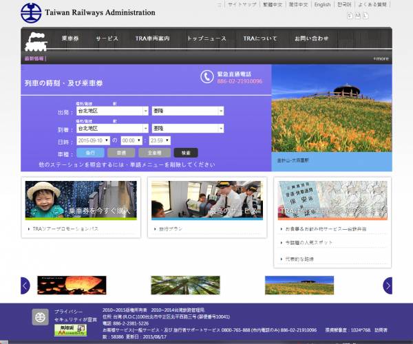Switch language to English
The height and width of the screenshot is (344, 413).
(x=322, y=5)
